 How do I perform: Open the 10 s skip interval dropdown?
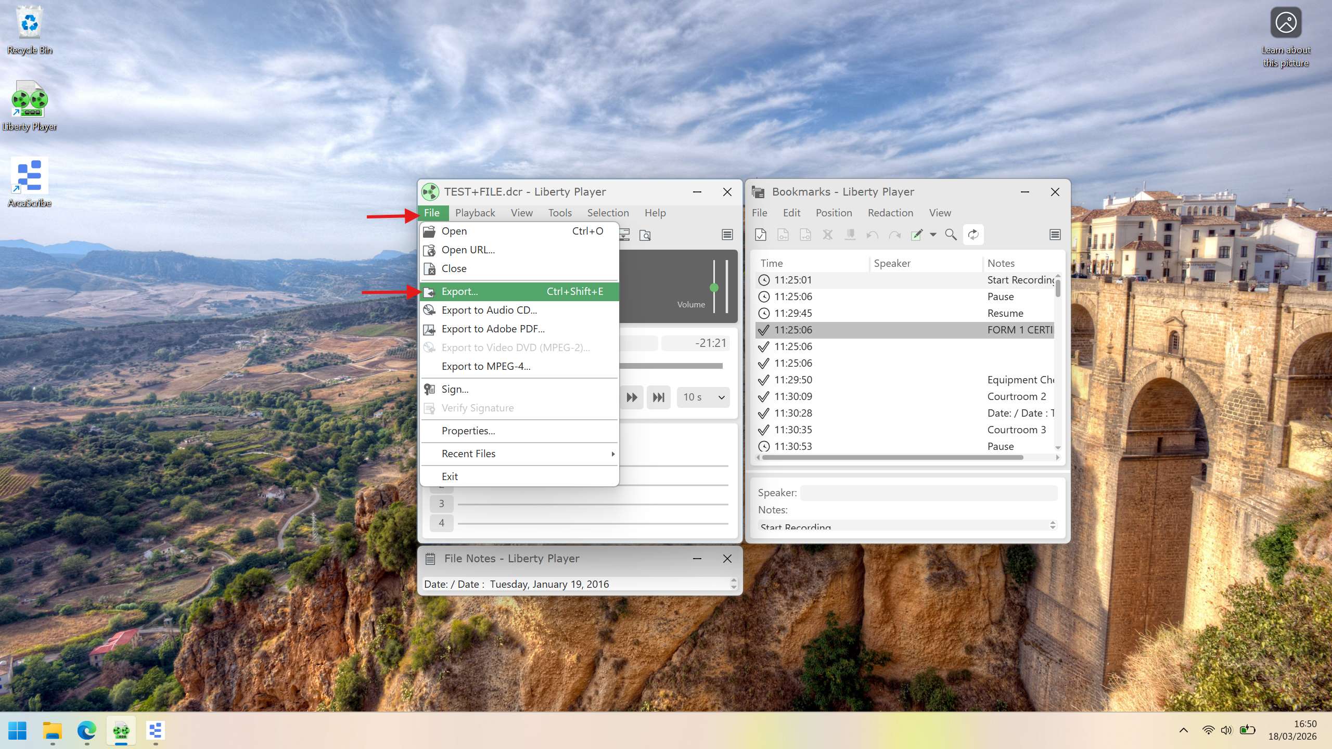(703, 397)
